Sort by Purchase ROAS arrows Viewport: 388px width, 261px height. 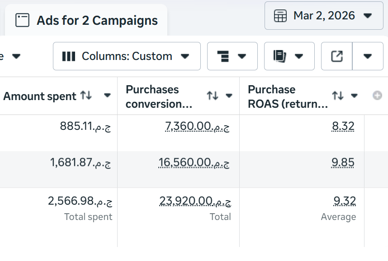coord(338,96)
